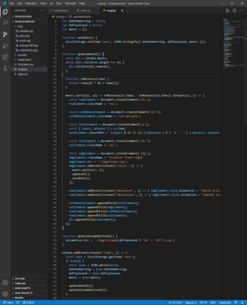Click the main branch indicator in status bar

8,302
